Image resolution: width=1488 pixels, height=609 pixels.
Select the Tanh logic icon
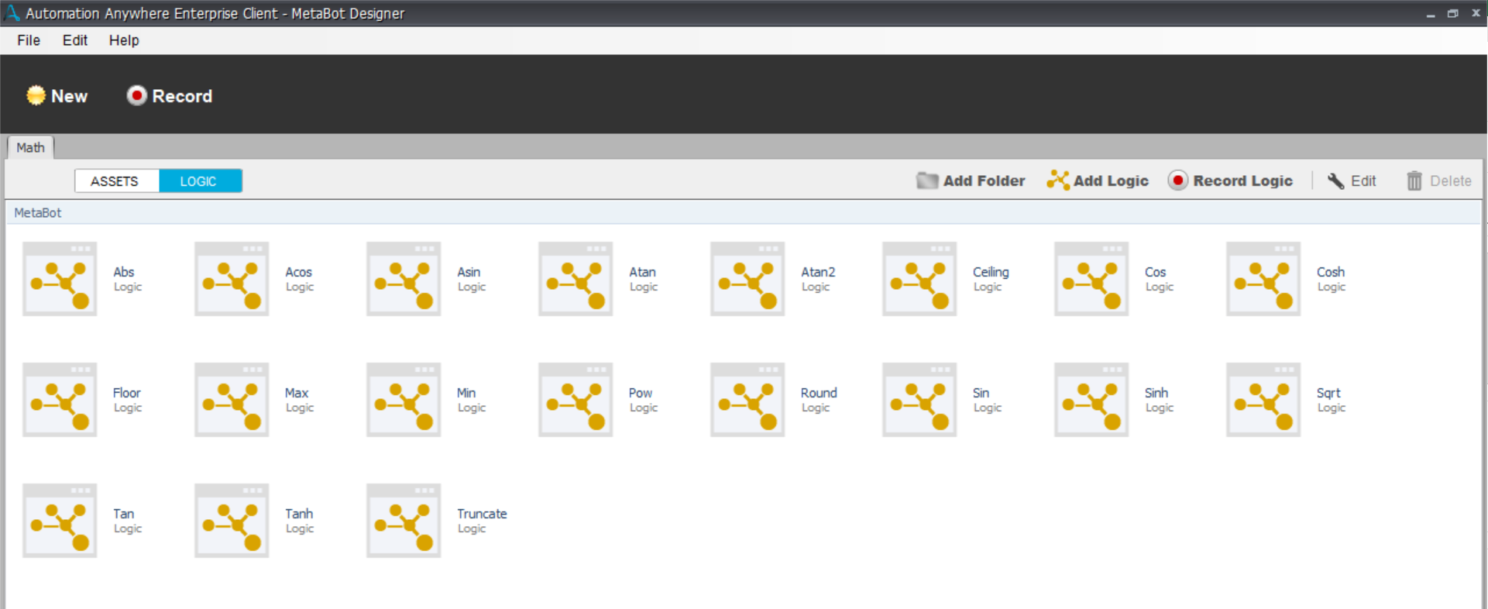(232, 521)
